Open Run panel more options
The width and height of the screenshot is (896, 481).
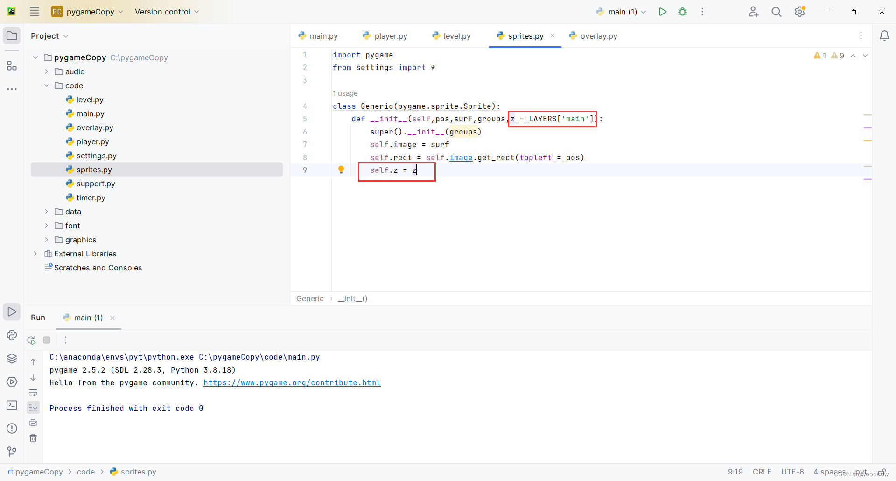pos(66,340)
